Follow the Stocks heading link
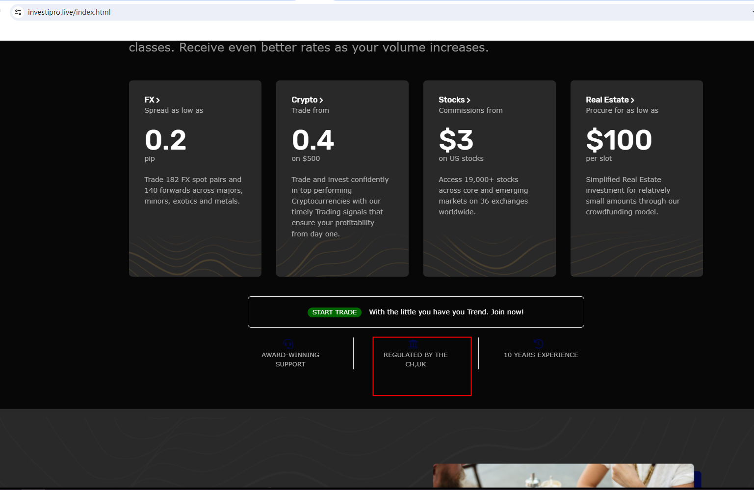This screenshot has width=754, height=490. [454, 100]
